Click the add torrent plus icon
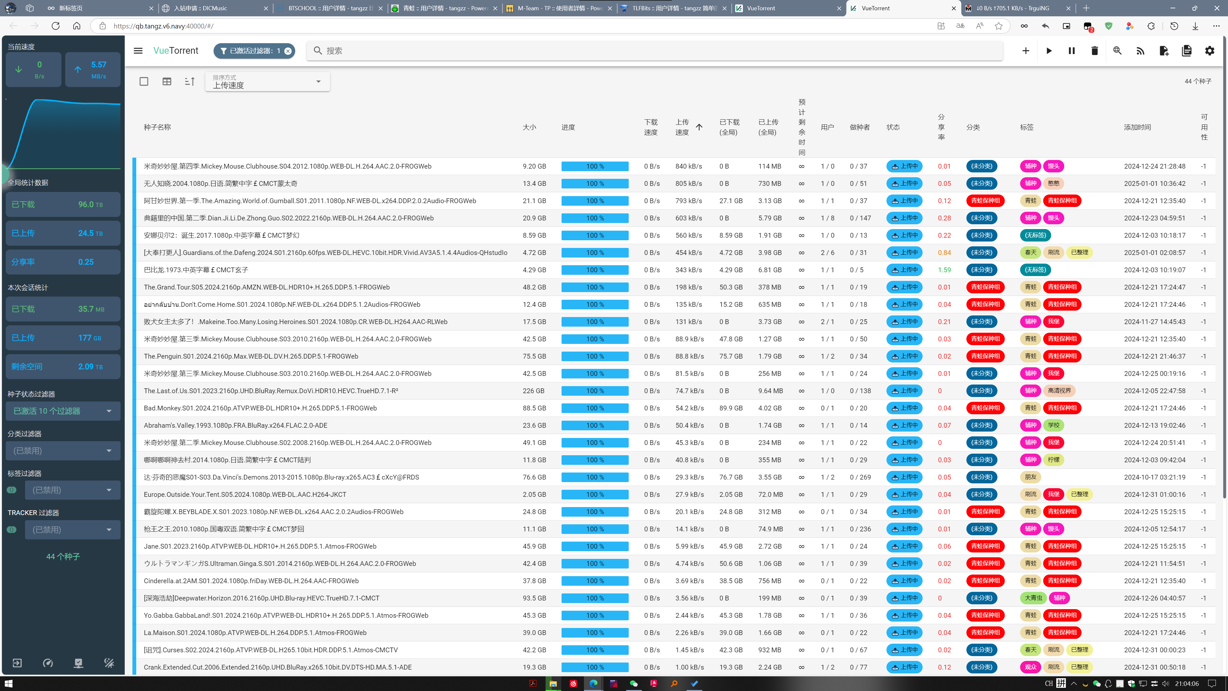 coord(1025,51)
